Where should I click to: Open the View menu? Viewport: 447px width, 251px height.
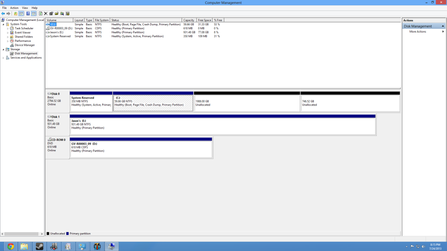coord(25,8)
